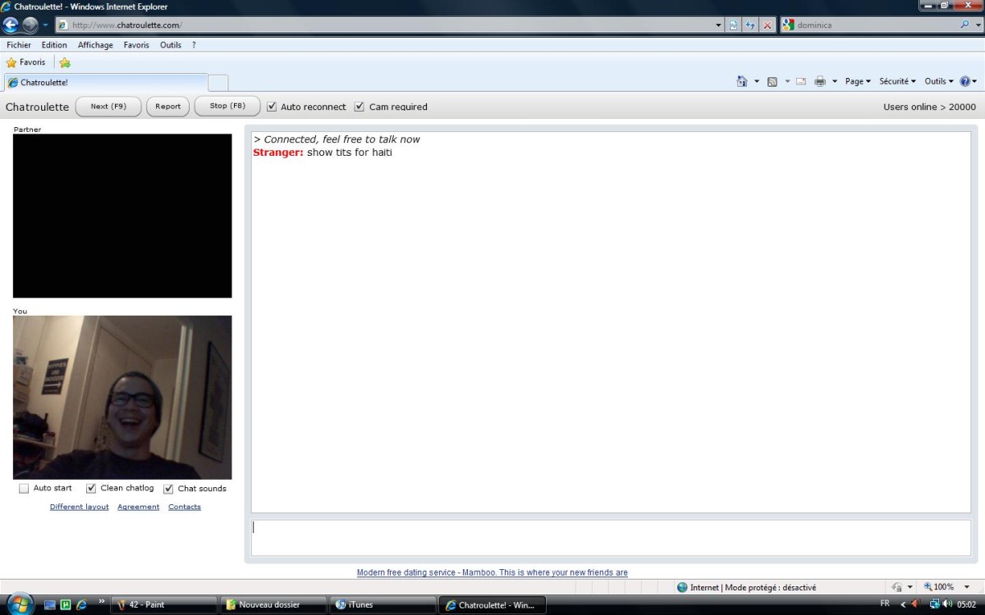Open a new blank tab

[x=218, y=83]
